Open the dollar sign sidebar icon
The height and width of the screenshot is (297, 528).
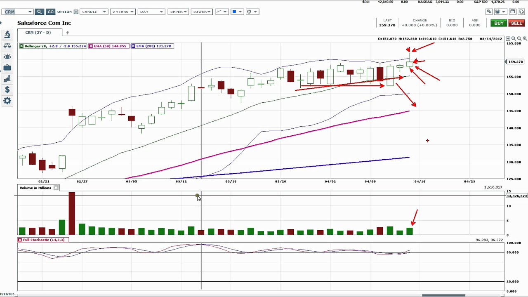pos(7,90)
